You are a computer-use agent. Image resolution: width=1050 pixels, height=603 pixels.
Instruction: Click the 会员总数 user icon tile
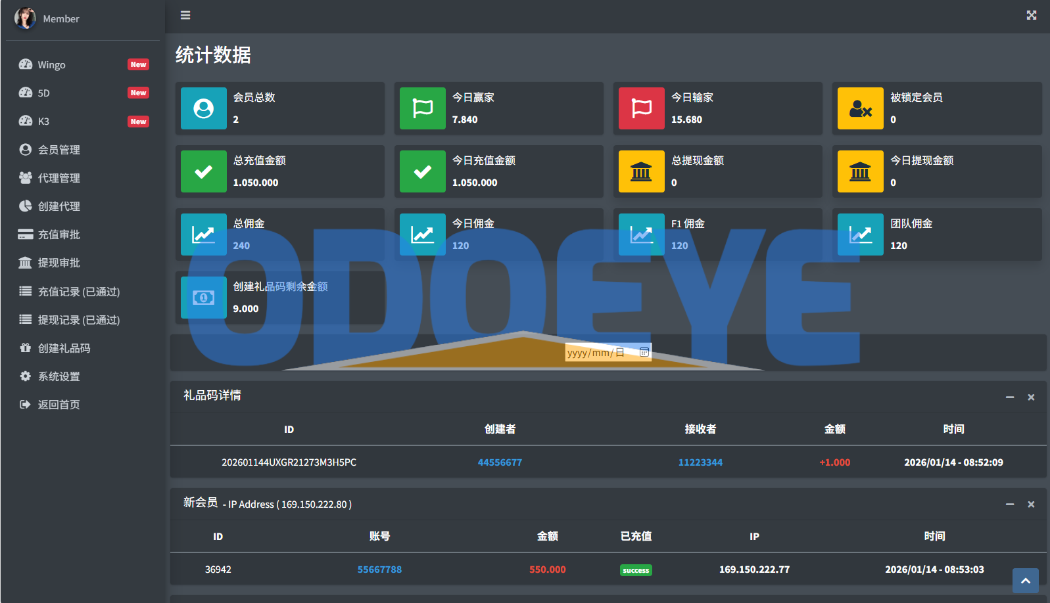[x=203, y=108]
